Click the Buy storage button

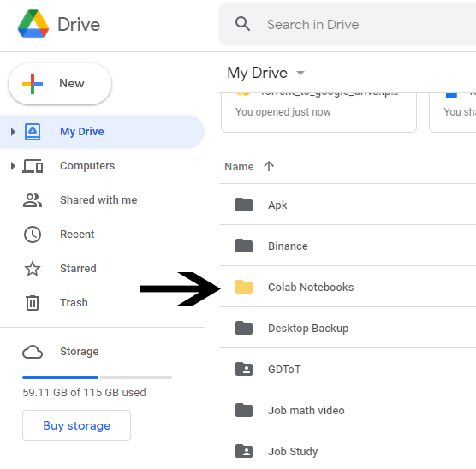coord(76,425)
